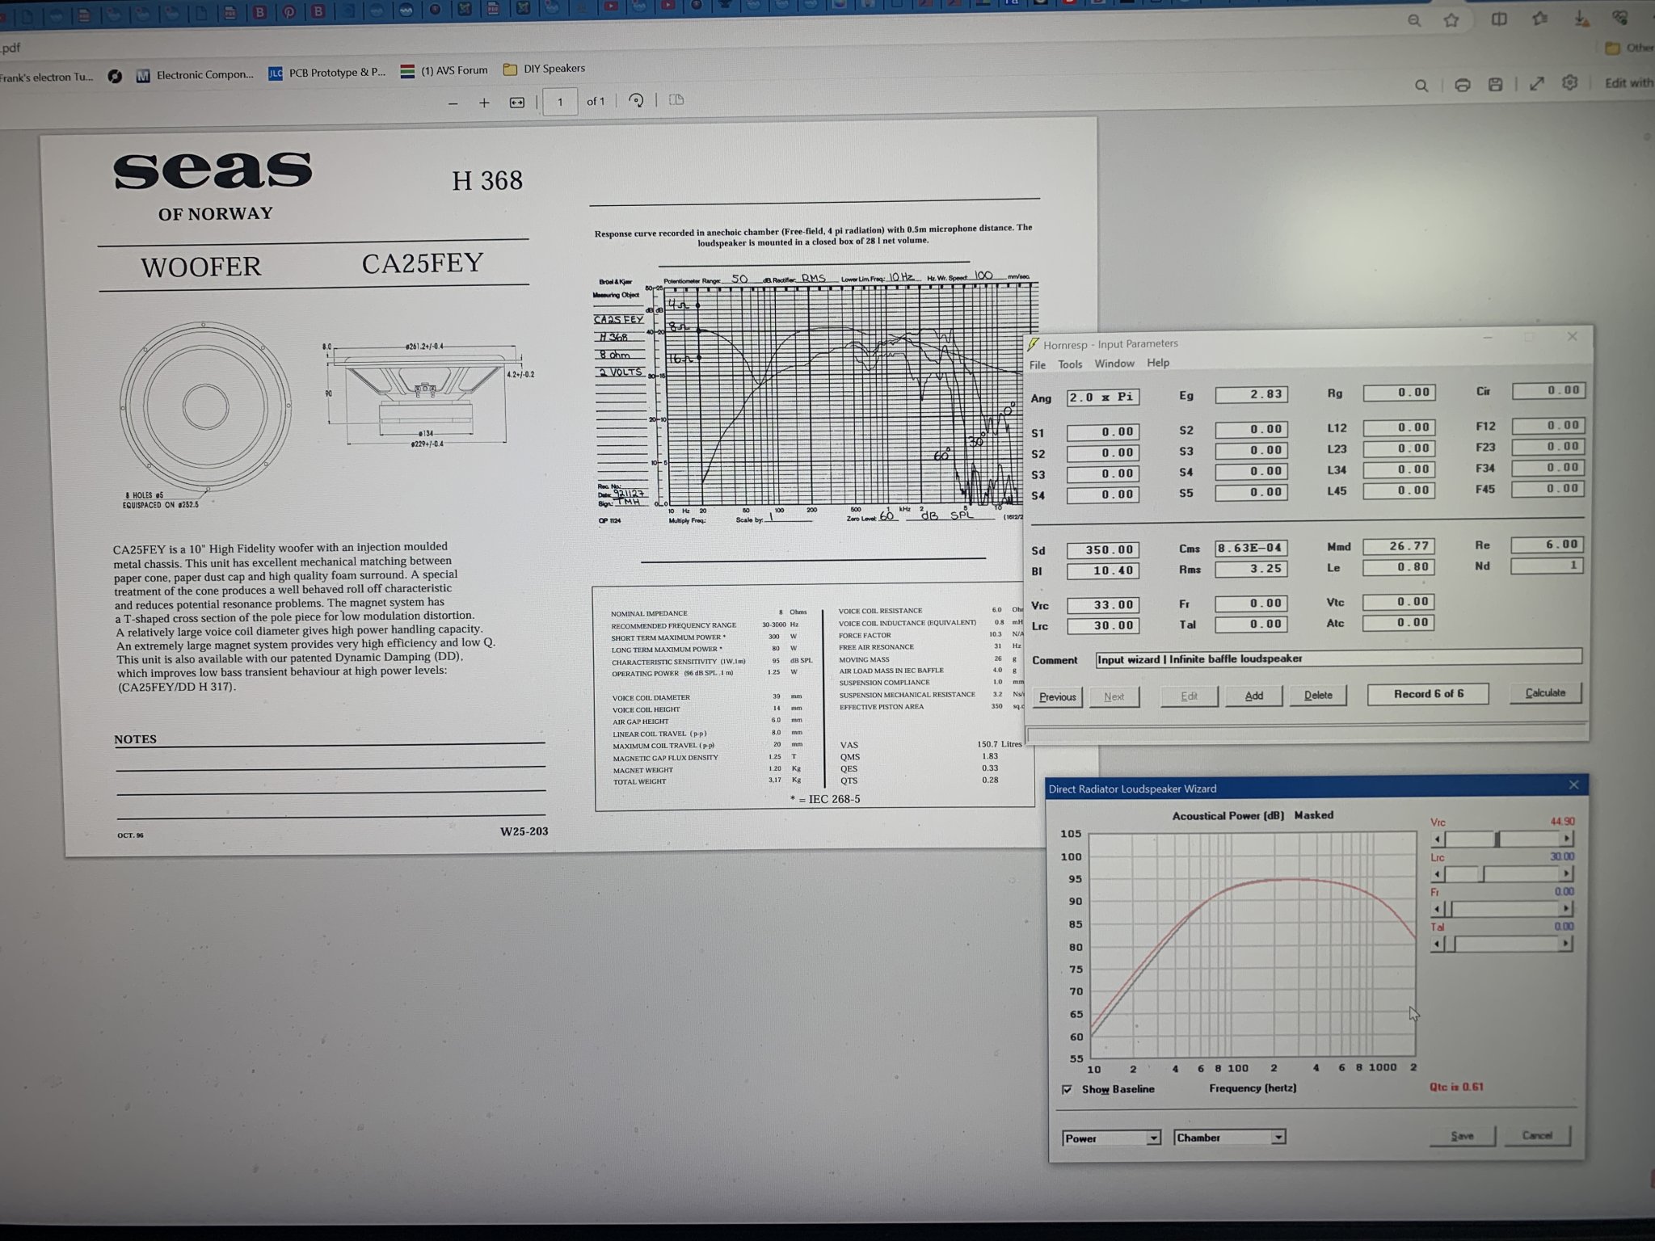
Task: Click the Lrc field 30.00 in Hornresp
Action: click(1103, 626)
